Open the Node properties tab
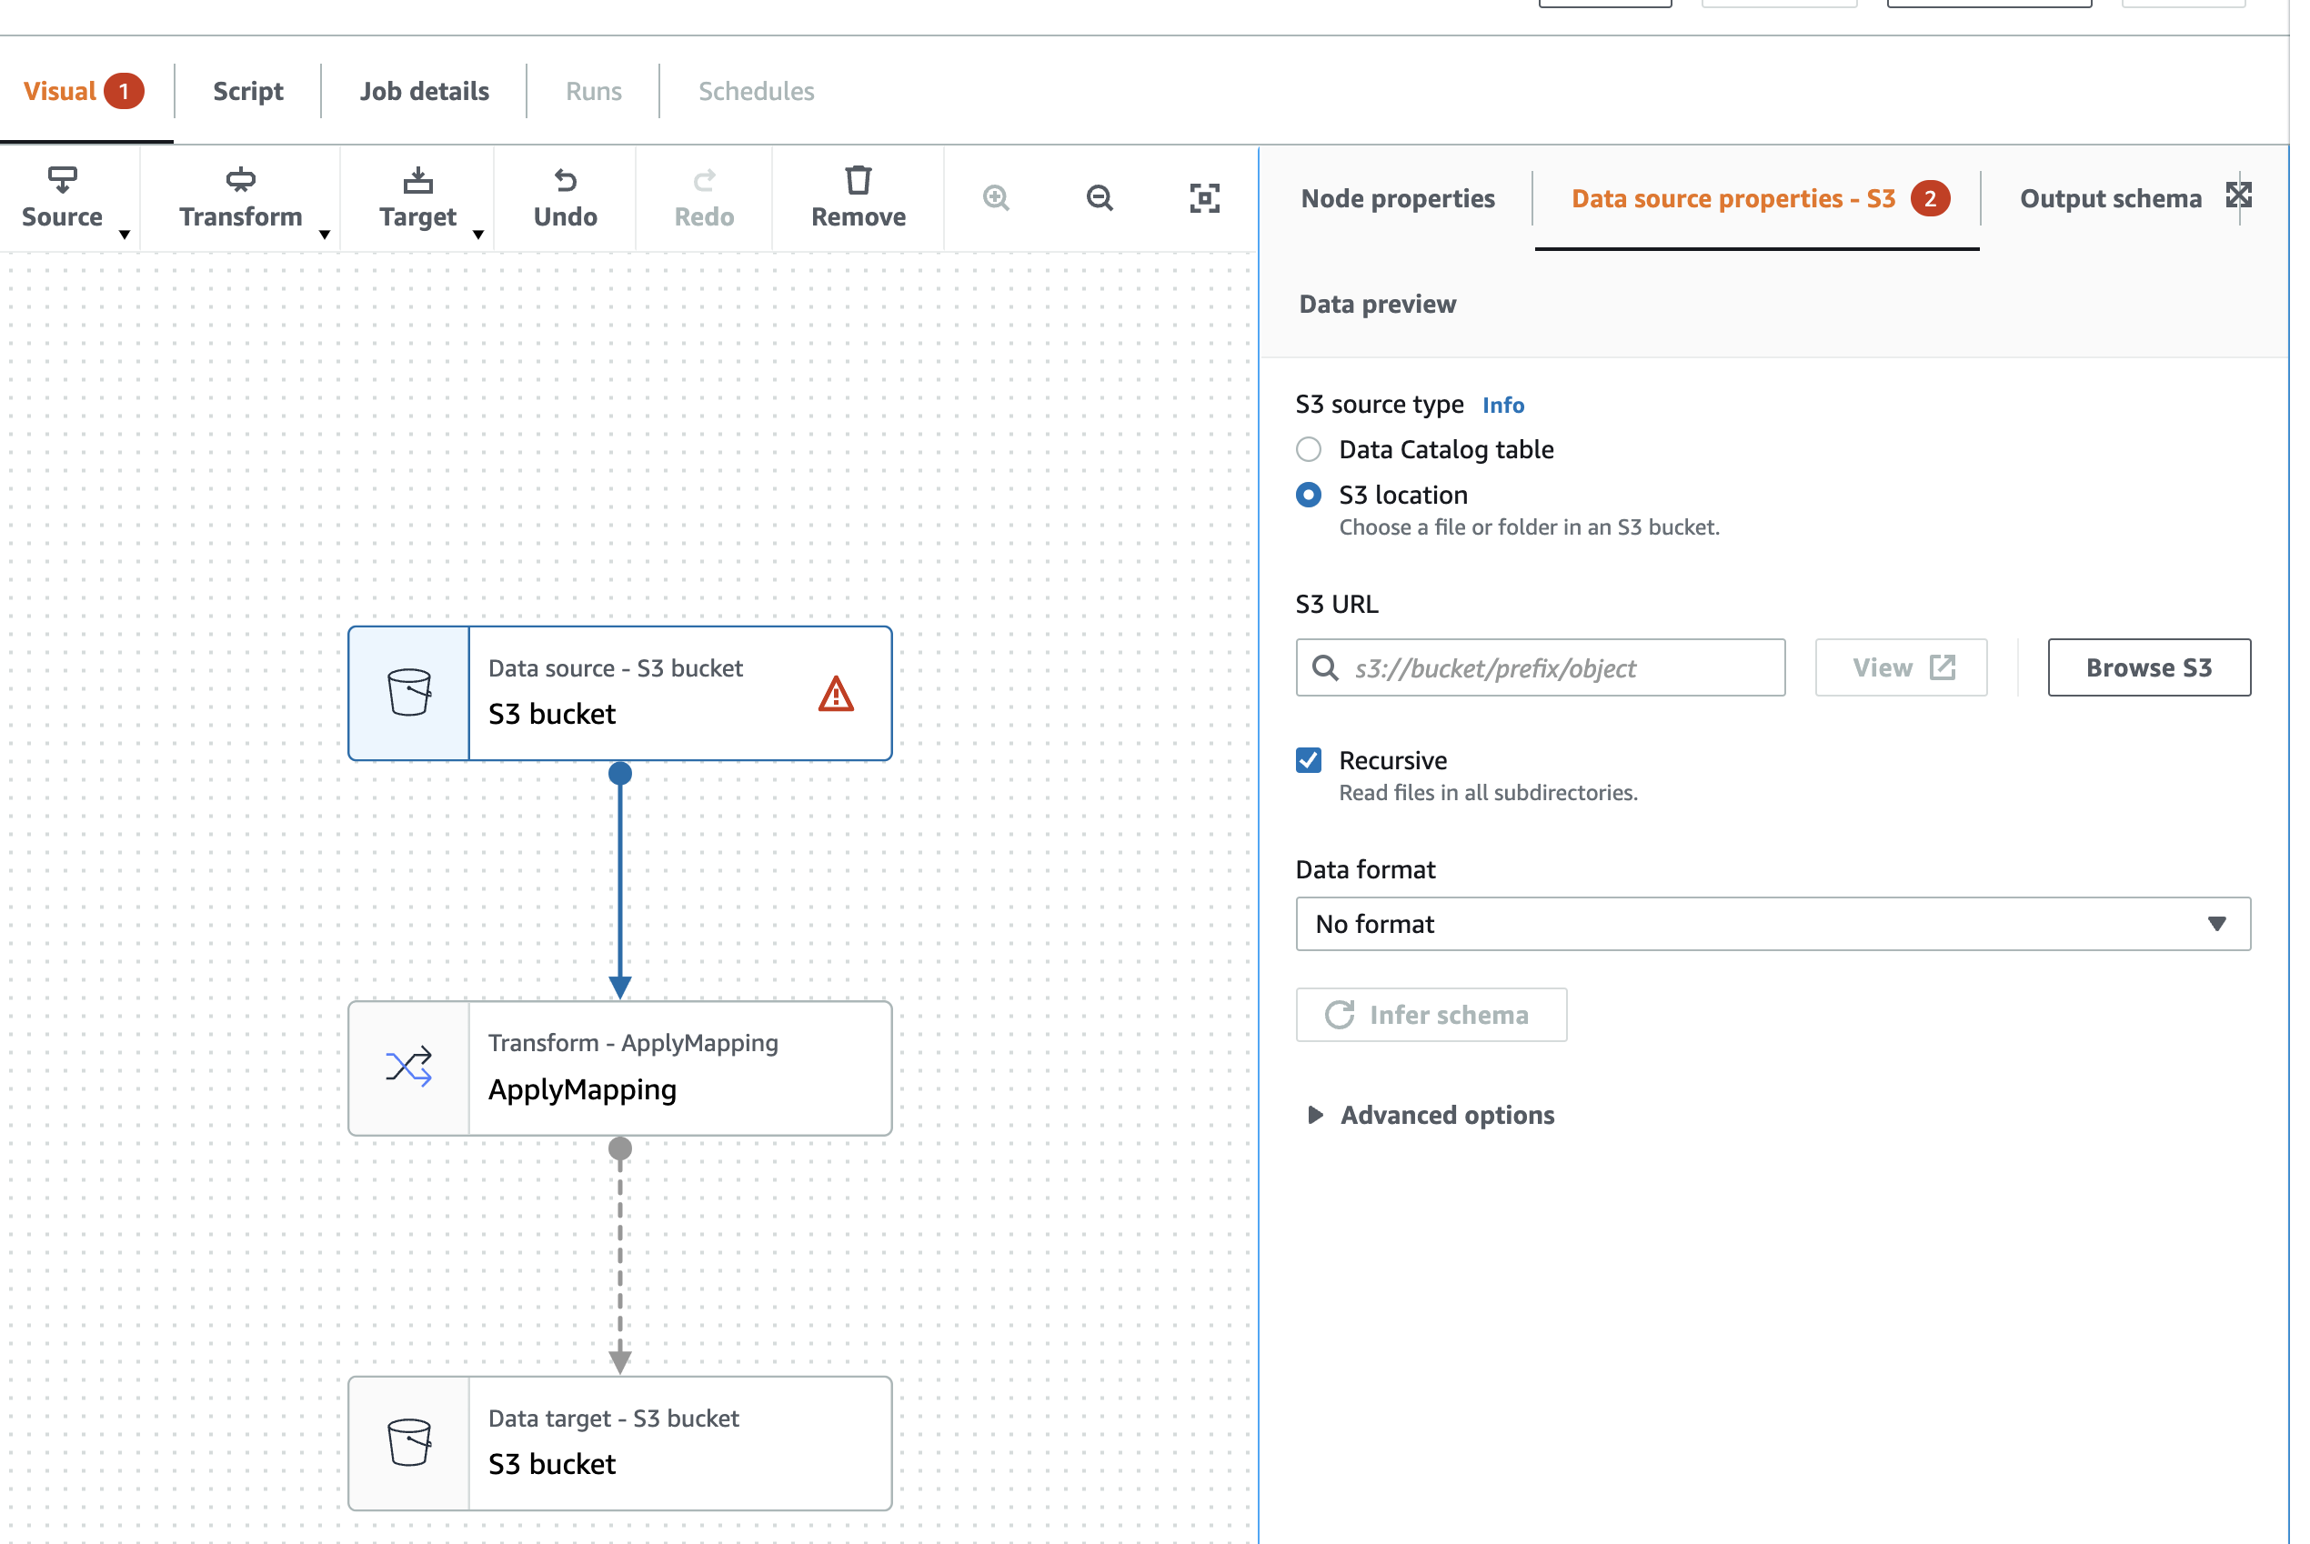The width and height of the screenshot is (2310, 1544). pyautogui.click(x=1397, y=198)
